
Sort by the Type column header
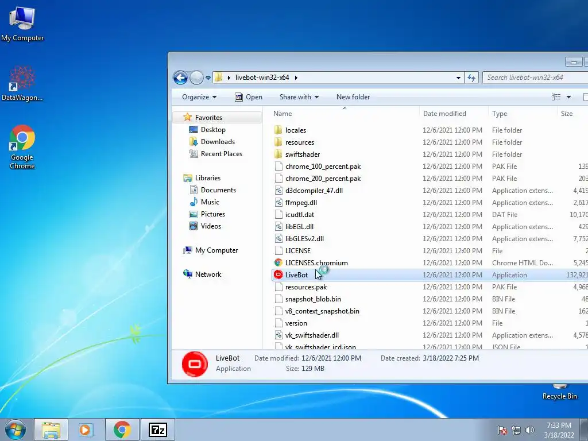[523, 114]
